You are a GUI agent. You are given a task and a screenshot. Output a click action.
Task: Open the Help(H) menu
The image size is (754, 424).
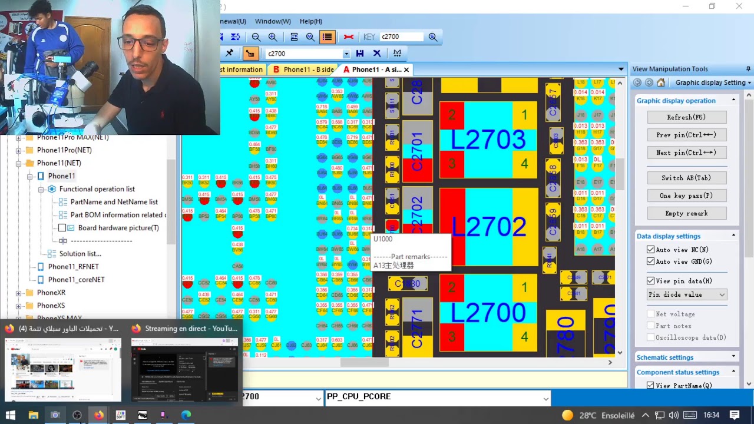point(311,21)
